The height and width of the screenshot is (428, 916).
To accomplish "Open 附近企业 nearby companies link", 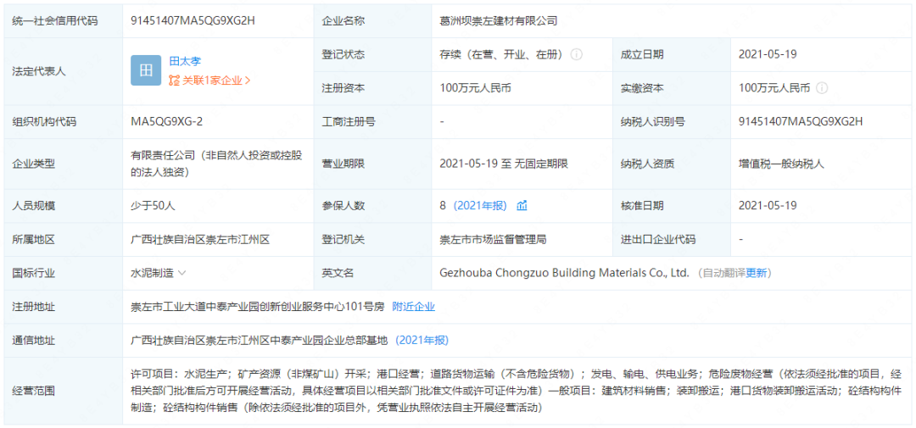I will [413, 306].
